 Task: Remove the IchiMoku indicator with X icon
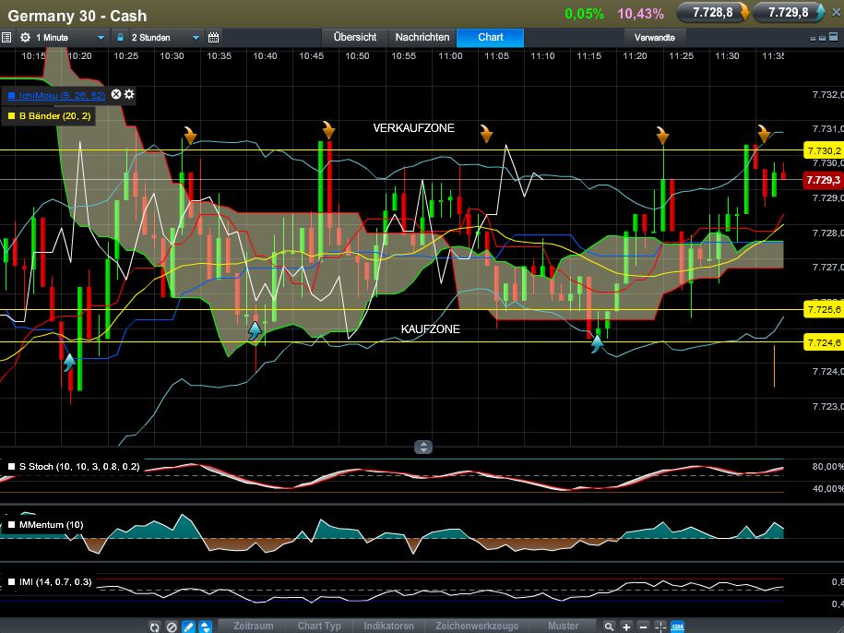[x=116, y=94]
